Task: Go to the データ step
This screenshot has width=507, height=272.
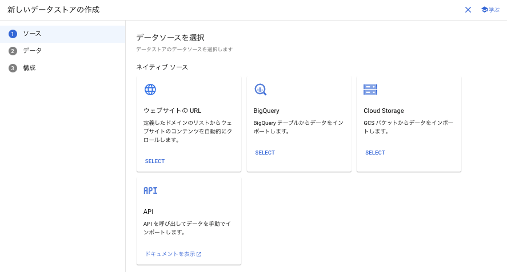Action: [x=63, y=51]
